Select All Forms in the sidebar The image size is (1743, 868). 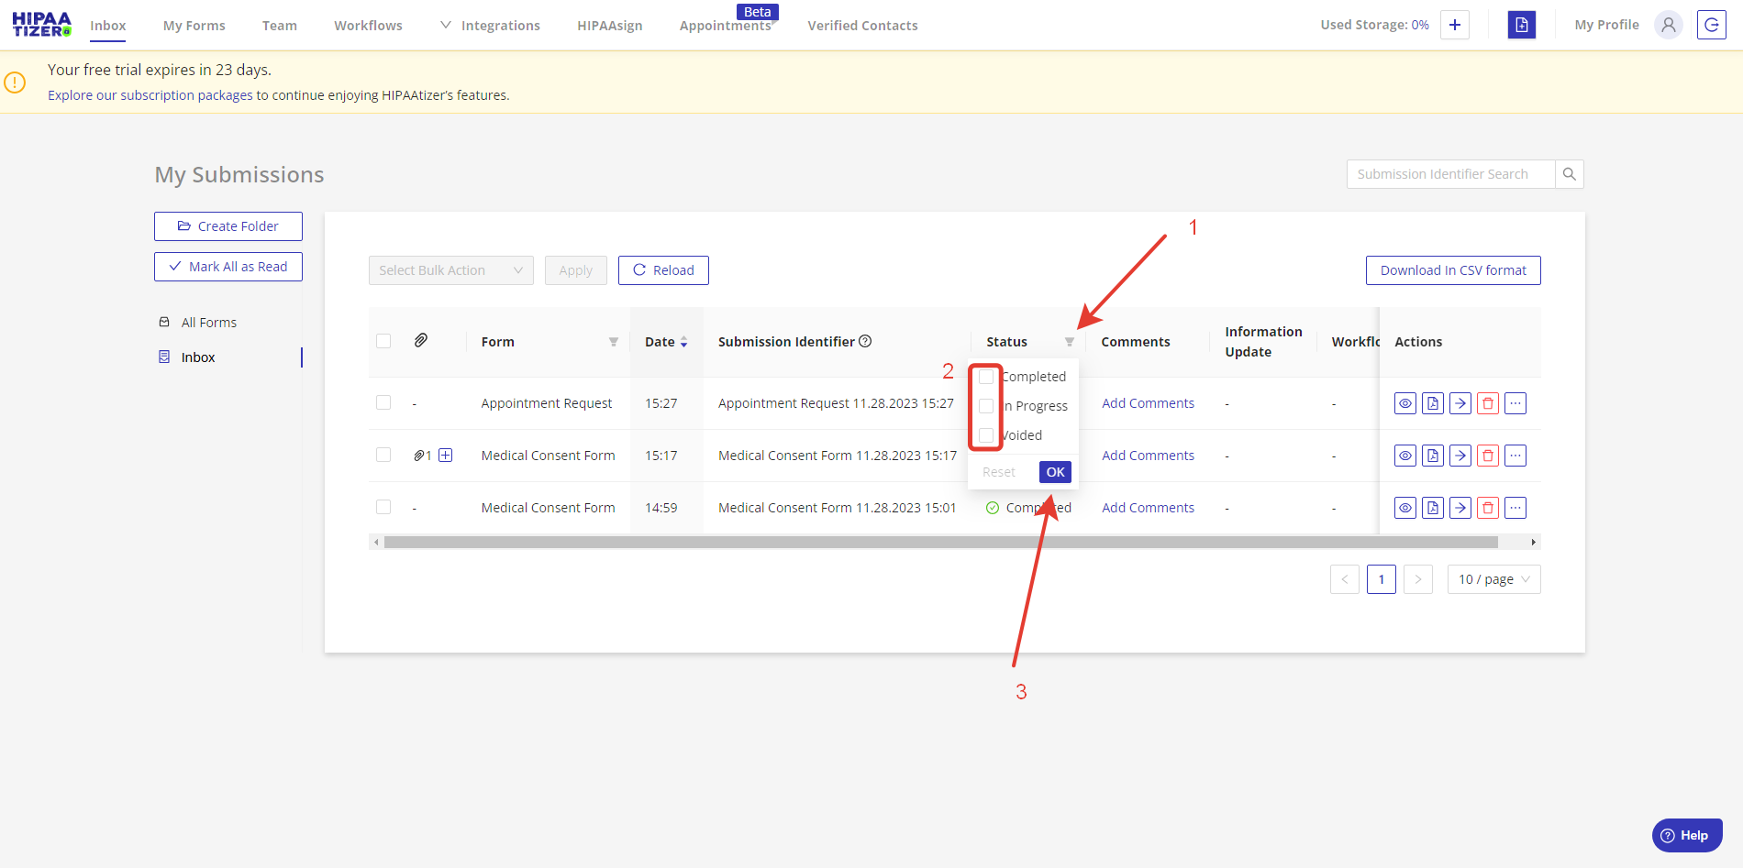(x=209, y=323)
